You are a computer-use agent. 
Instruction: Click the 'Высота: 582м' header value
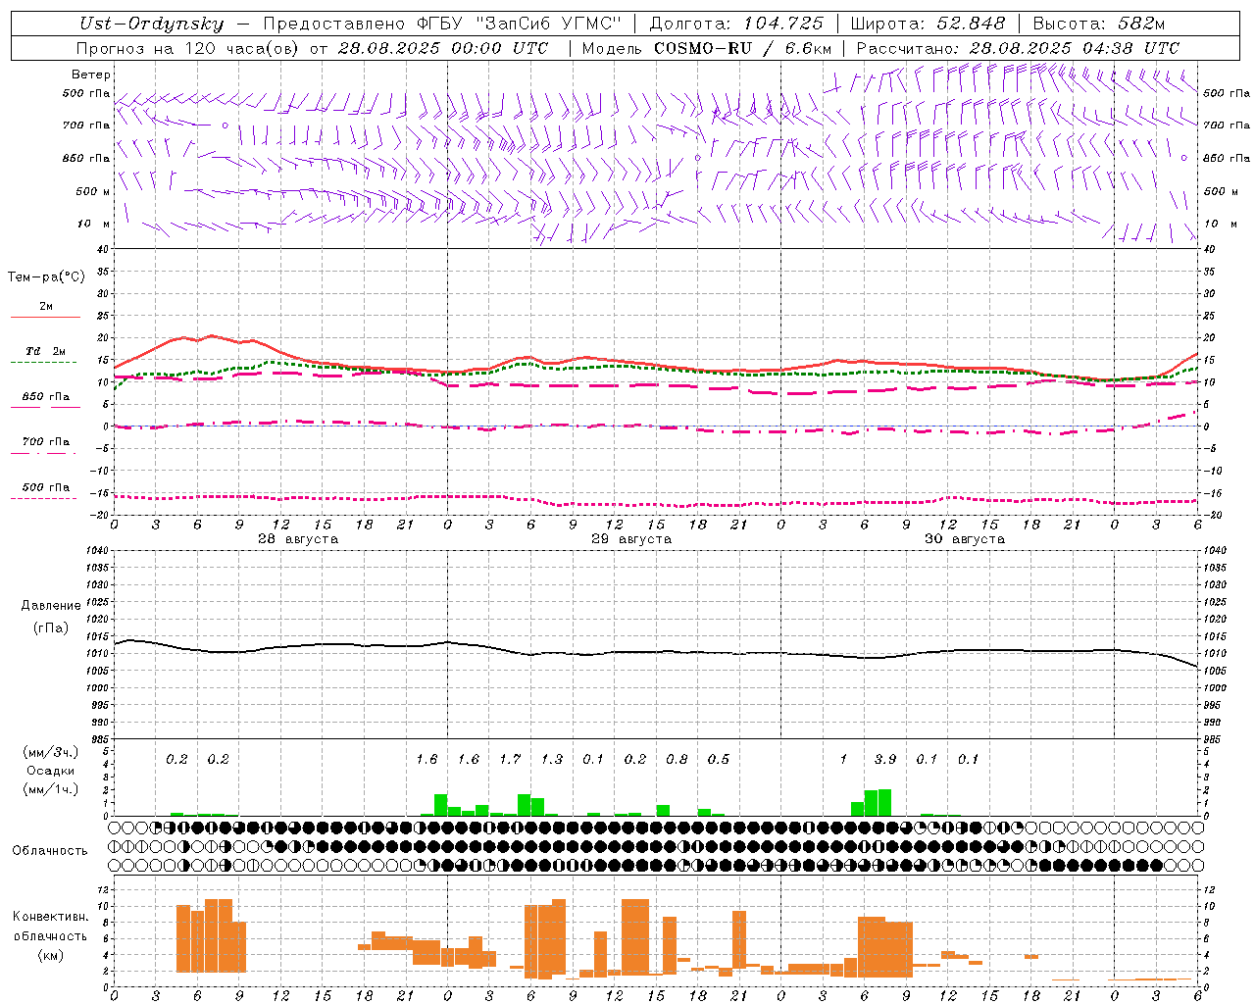[1098, 24]
